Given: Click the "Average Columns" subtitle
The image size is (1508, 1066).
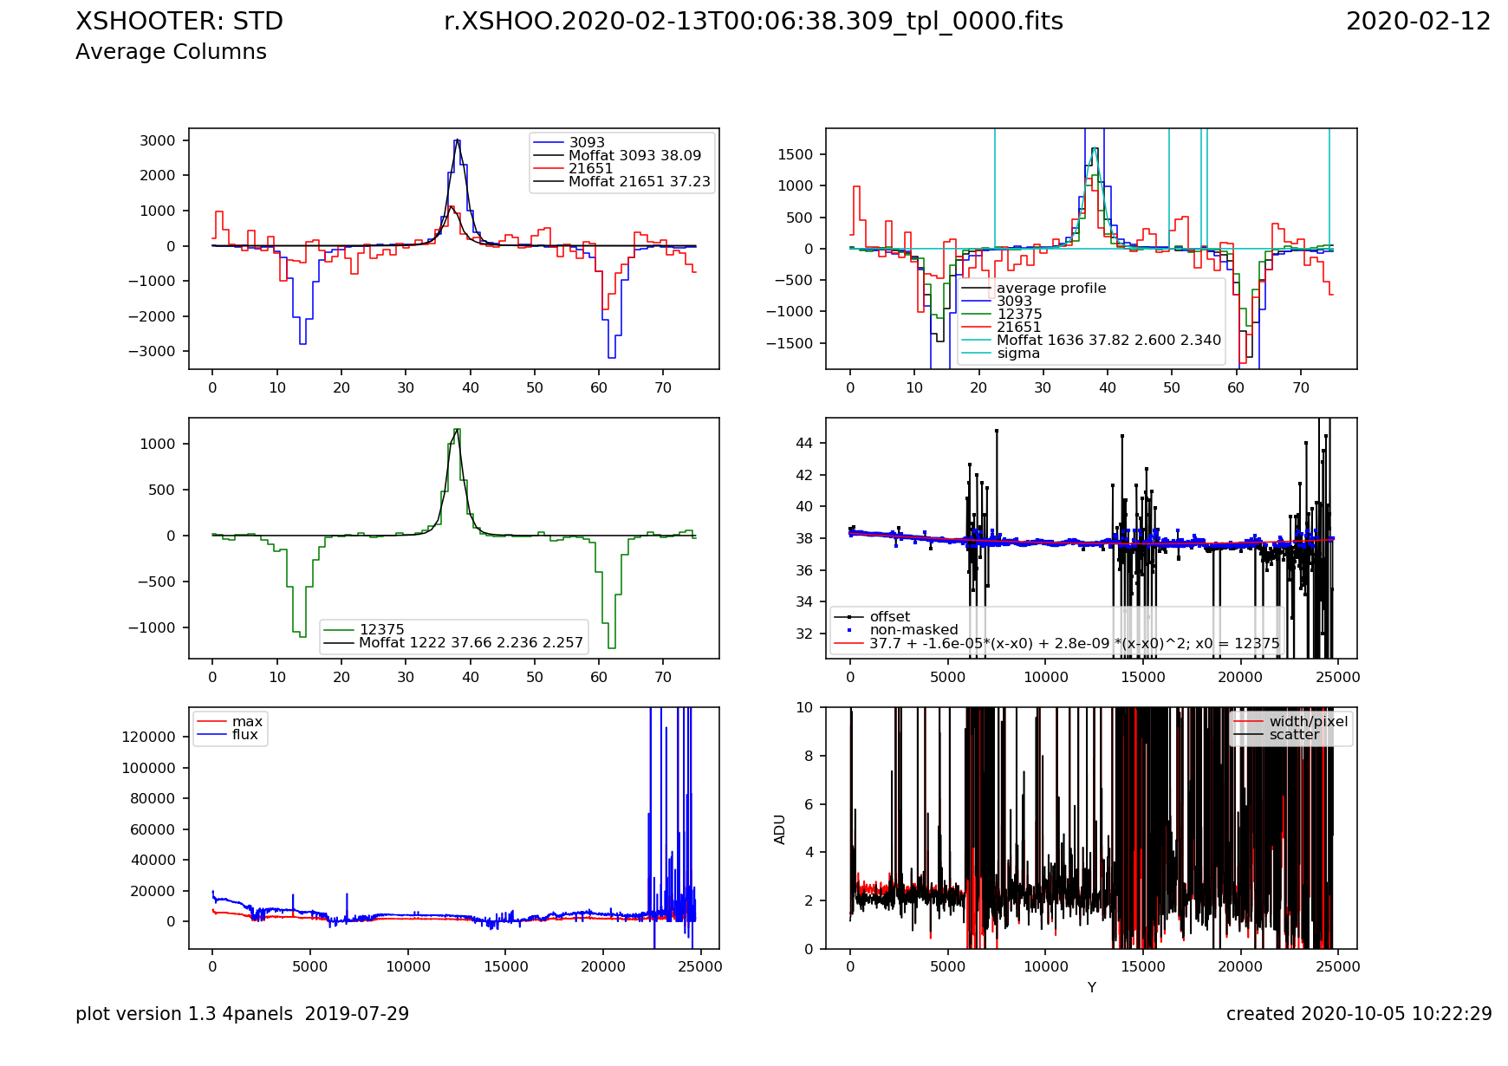Looking at the screenshot, I should point(171,52).
